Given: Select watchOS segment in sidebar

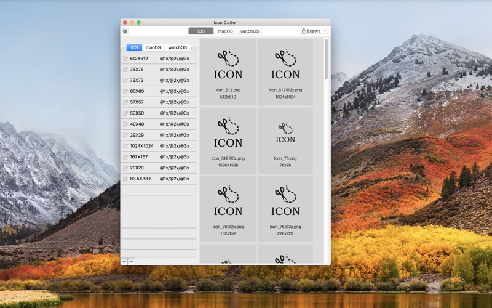Looking at the screenshot, I should point(178,47).
